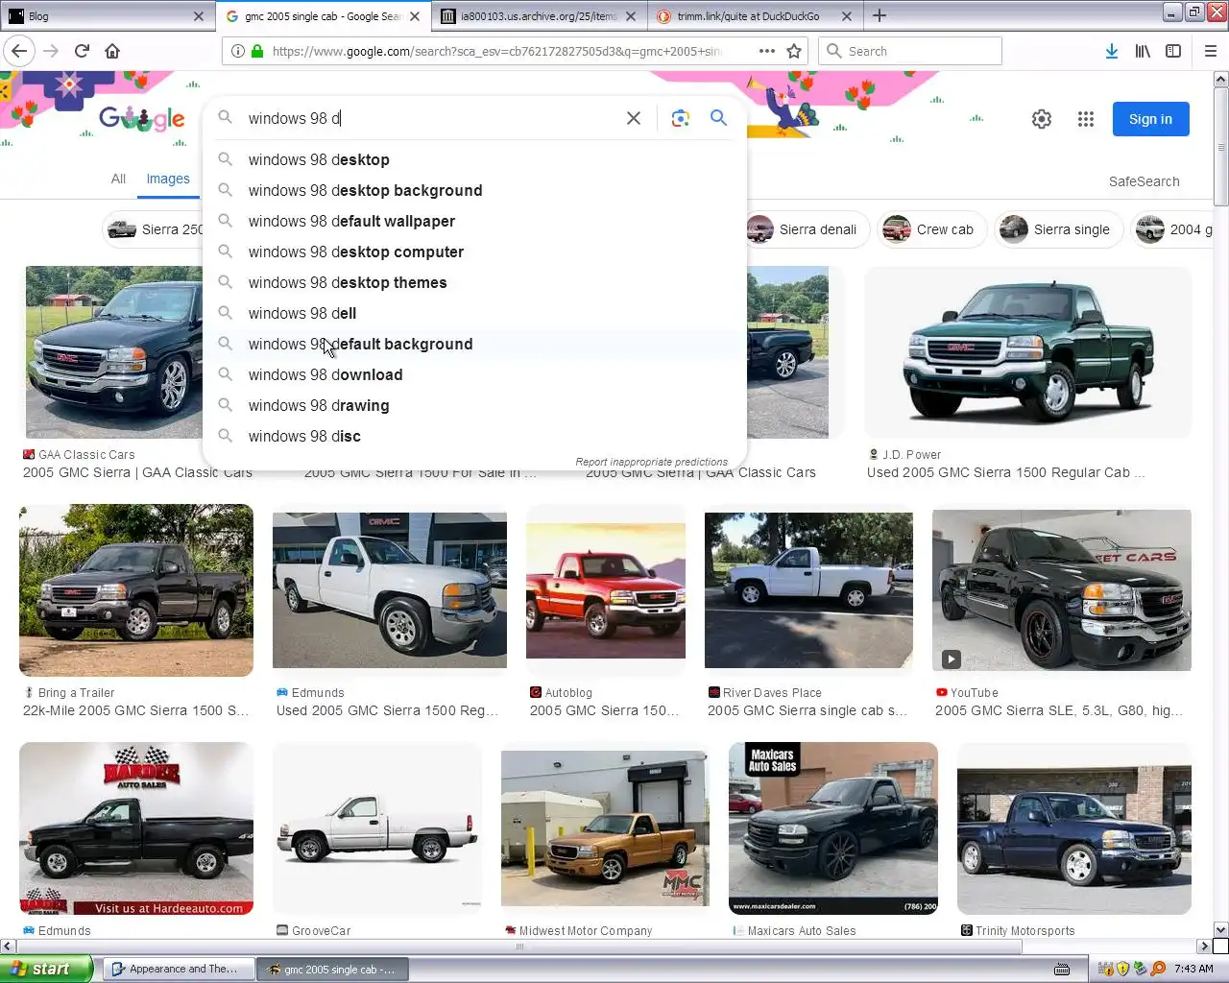Bookmark this page with the star icon

point(794,51)
